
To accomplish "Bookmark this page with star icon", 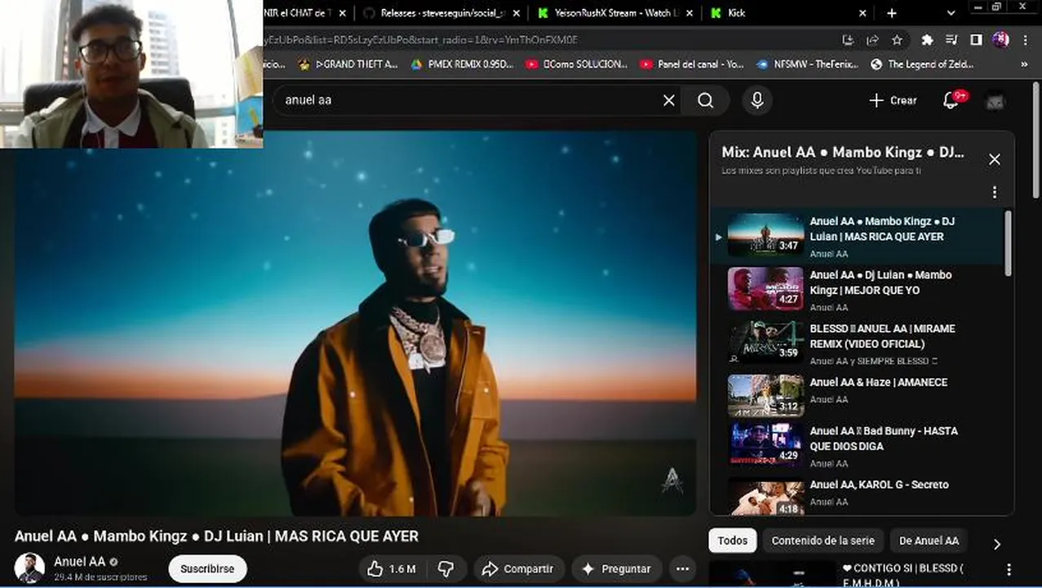I will 897,40.
